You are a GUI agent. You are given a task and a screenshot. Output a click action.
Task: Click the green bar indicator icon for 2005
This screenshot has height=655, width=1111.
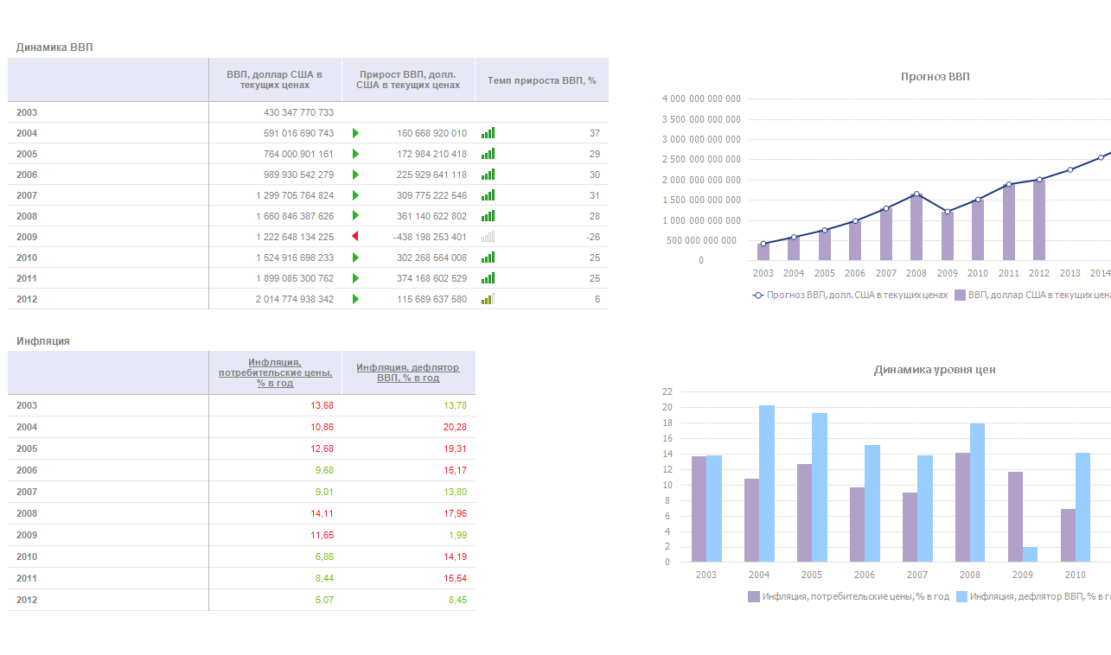pyautogui.click(x=488, y=154)
